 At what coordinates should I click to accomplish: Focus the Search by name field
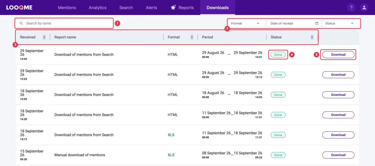[64, 23]
